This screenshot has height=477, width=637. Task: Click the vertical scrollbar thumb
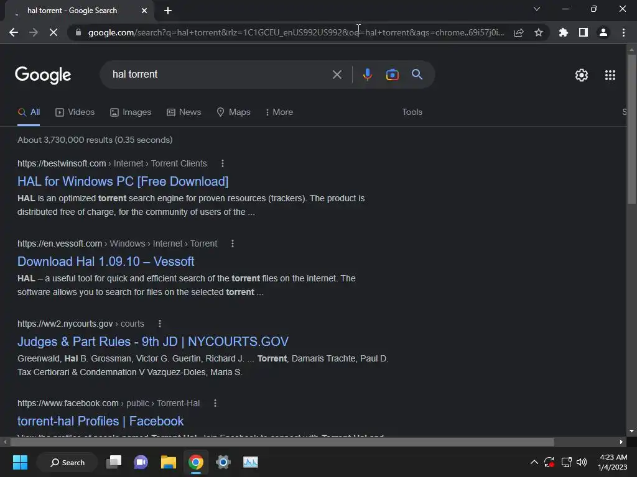tap(631, 129)
